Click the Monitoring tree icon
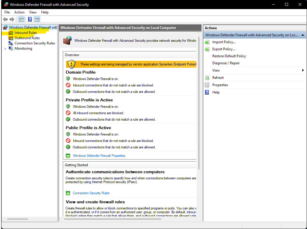This screenshot has height=229, width=307. point(11,48)
